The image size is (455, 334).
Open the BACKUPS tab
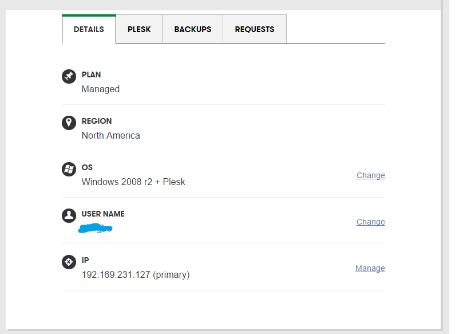(x=193, y=29)
